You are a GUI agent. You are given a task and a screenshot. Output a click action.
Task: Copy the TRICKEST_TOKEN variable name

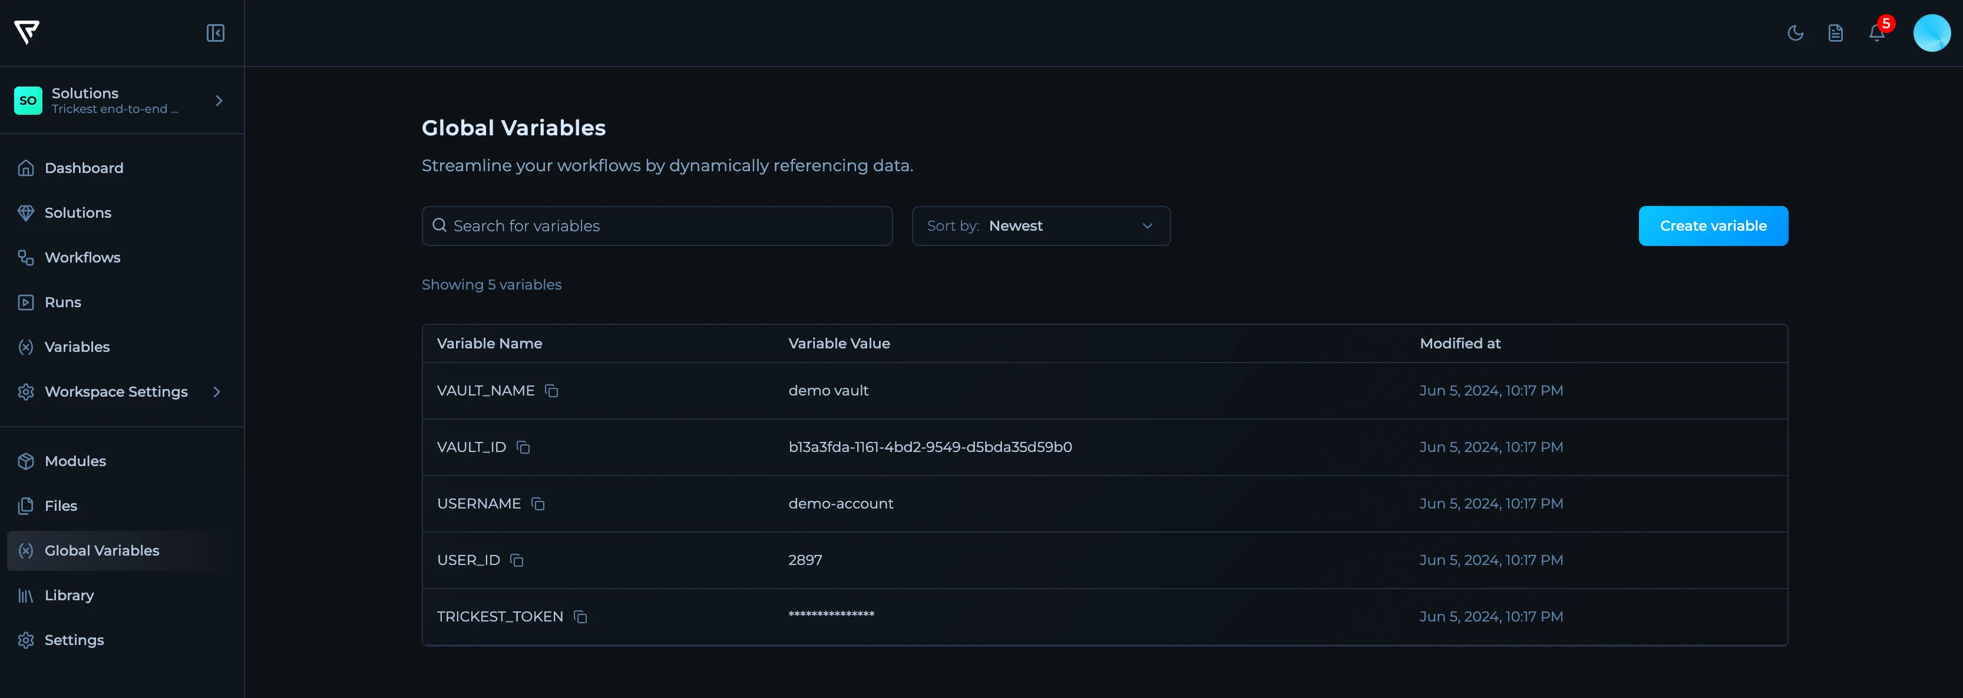(x=580, y=617)
